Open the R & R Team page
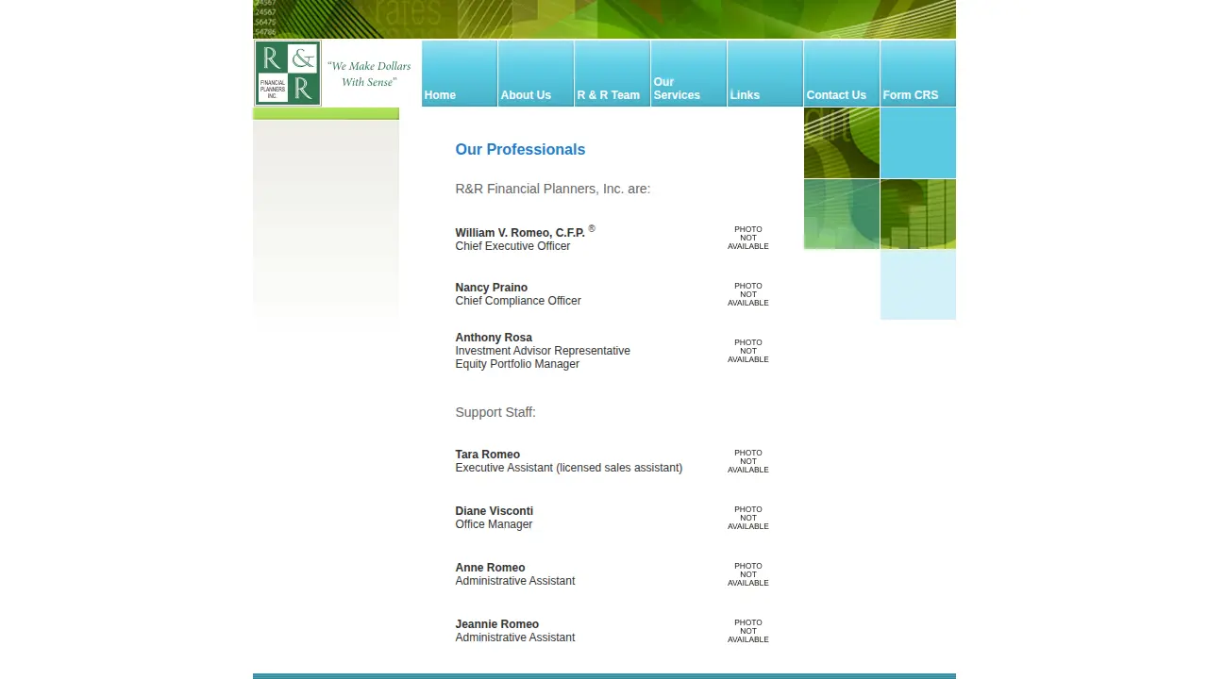The height and width of the screenshot is (679, 1208). 612,74
